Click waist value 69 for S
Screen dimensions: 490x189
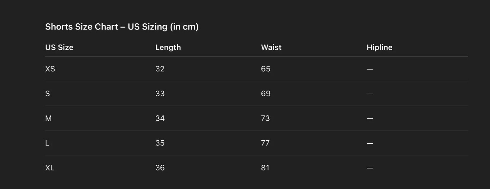pos(266,94)
